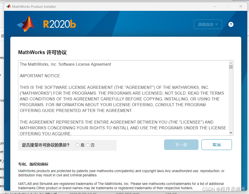The height and width of the screenshot is (194, 249).
Task: Click the 是否接受许可协议的条款? label
Action: (45, 145)
